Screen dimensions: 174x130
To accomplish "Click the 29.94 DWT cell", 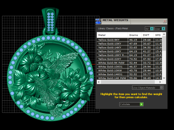I will (148, 67).
